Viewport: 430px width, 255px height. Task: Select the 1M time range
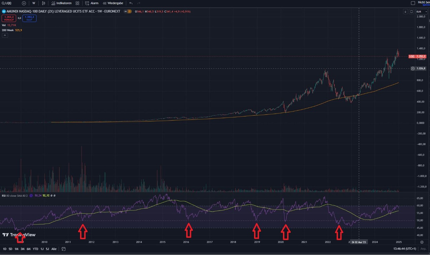pyautogui.click(x=16, y=249)
